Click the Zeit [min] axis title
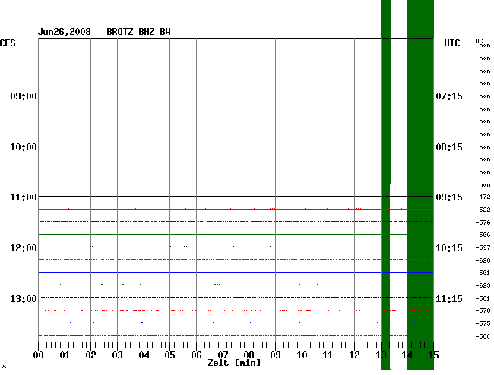This screenshot has height=375, width=494. (x=234, y=363)
